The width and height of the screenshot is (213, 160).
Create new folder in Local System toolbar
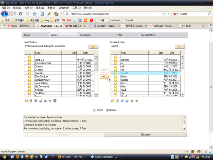[26, 101]
